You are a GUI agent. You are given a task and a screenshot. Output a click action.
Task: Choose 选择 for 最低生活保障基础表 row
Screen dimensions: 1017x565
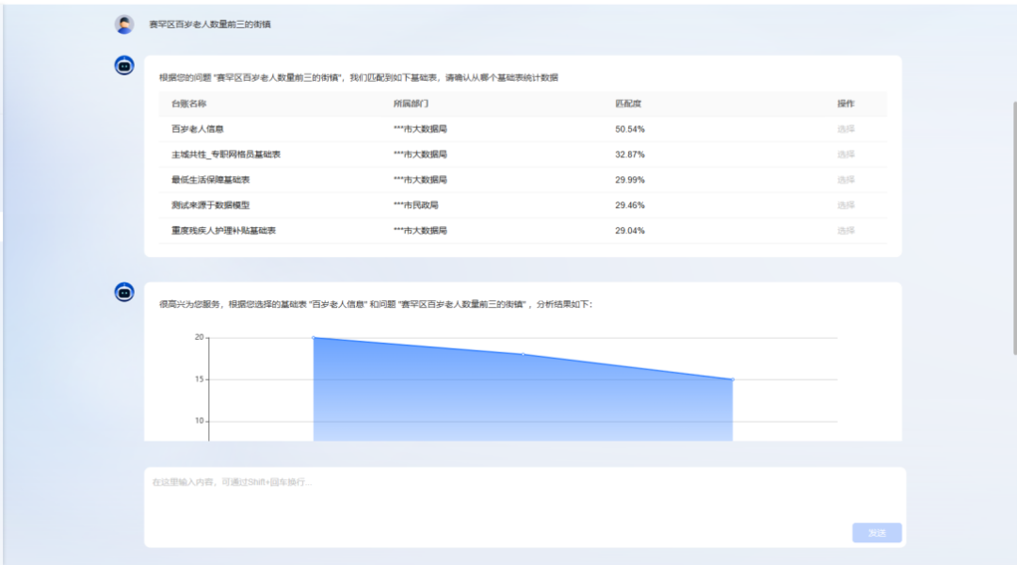click(845, 180)
